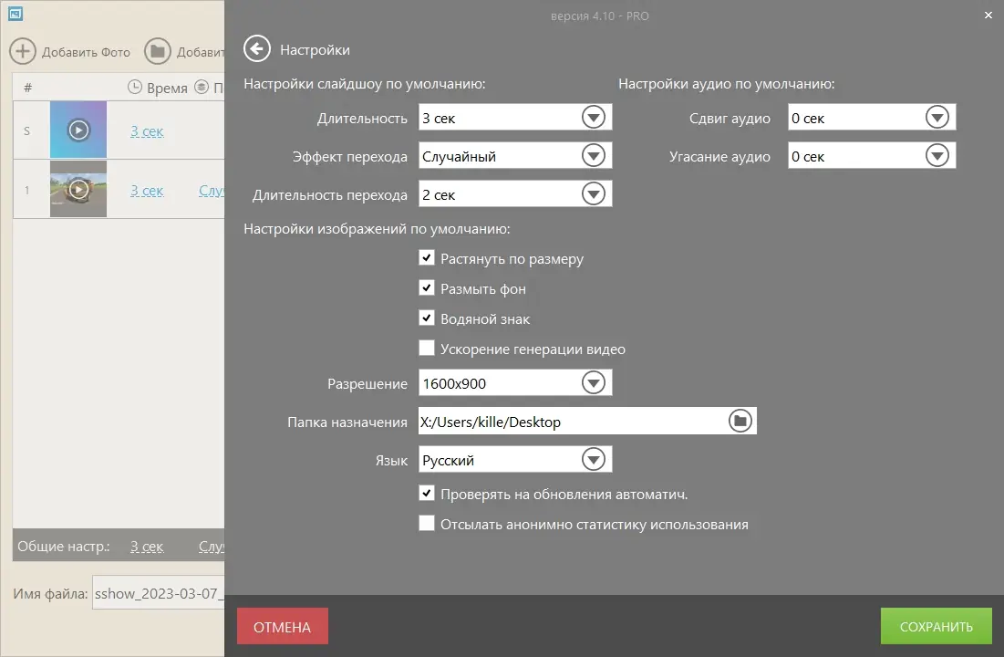
Task: Click the версия 4.10 - PRO title text
Action: coord(599,16)
